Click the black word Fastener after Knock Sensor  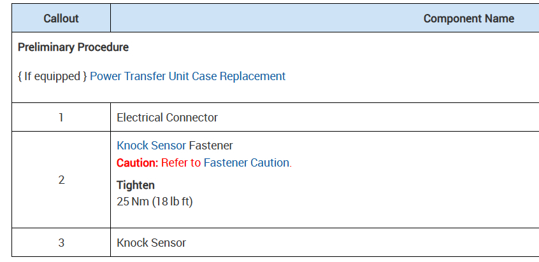click(211, 146)
